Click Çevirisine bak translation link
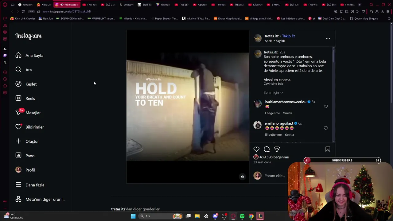 point(273,84)
